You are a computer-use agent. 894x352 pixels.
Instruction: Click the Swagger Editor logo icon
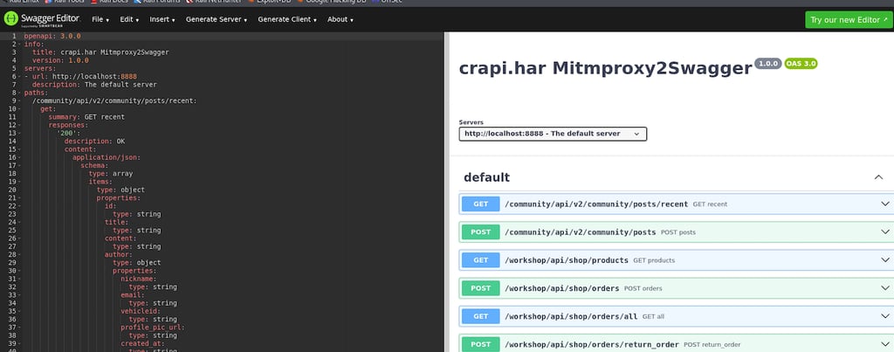[x=11, y=19]
